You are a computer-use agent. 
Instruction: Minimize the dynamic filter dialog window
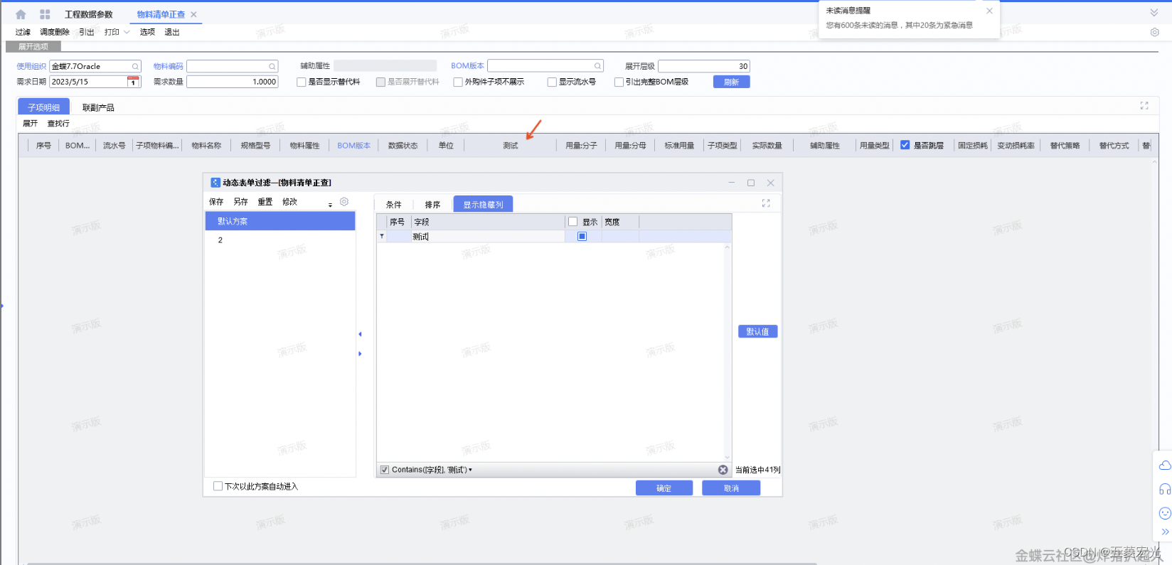coord(731,183)
